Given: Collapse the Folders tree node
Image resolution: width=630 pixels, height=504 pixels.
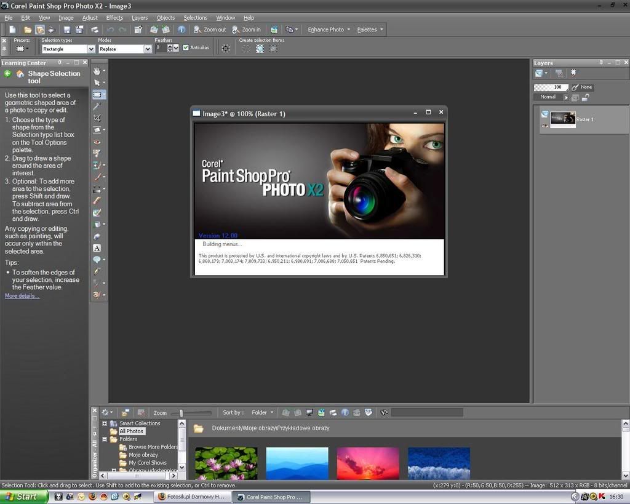Looking at the screenshot, I should pyautogui.click(x=105, y=439).
